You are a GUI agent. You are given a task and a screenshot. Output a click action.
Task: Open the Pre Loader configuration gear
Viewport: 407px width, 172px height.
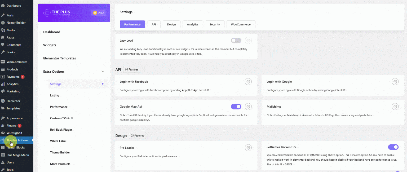(248, 148)
